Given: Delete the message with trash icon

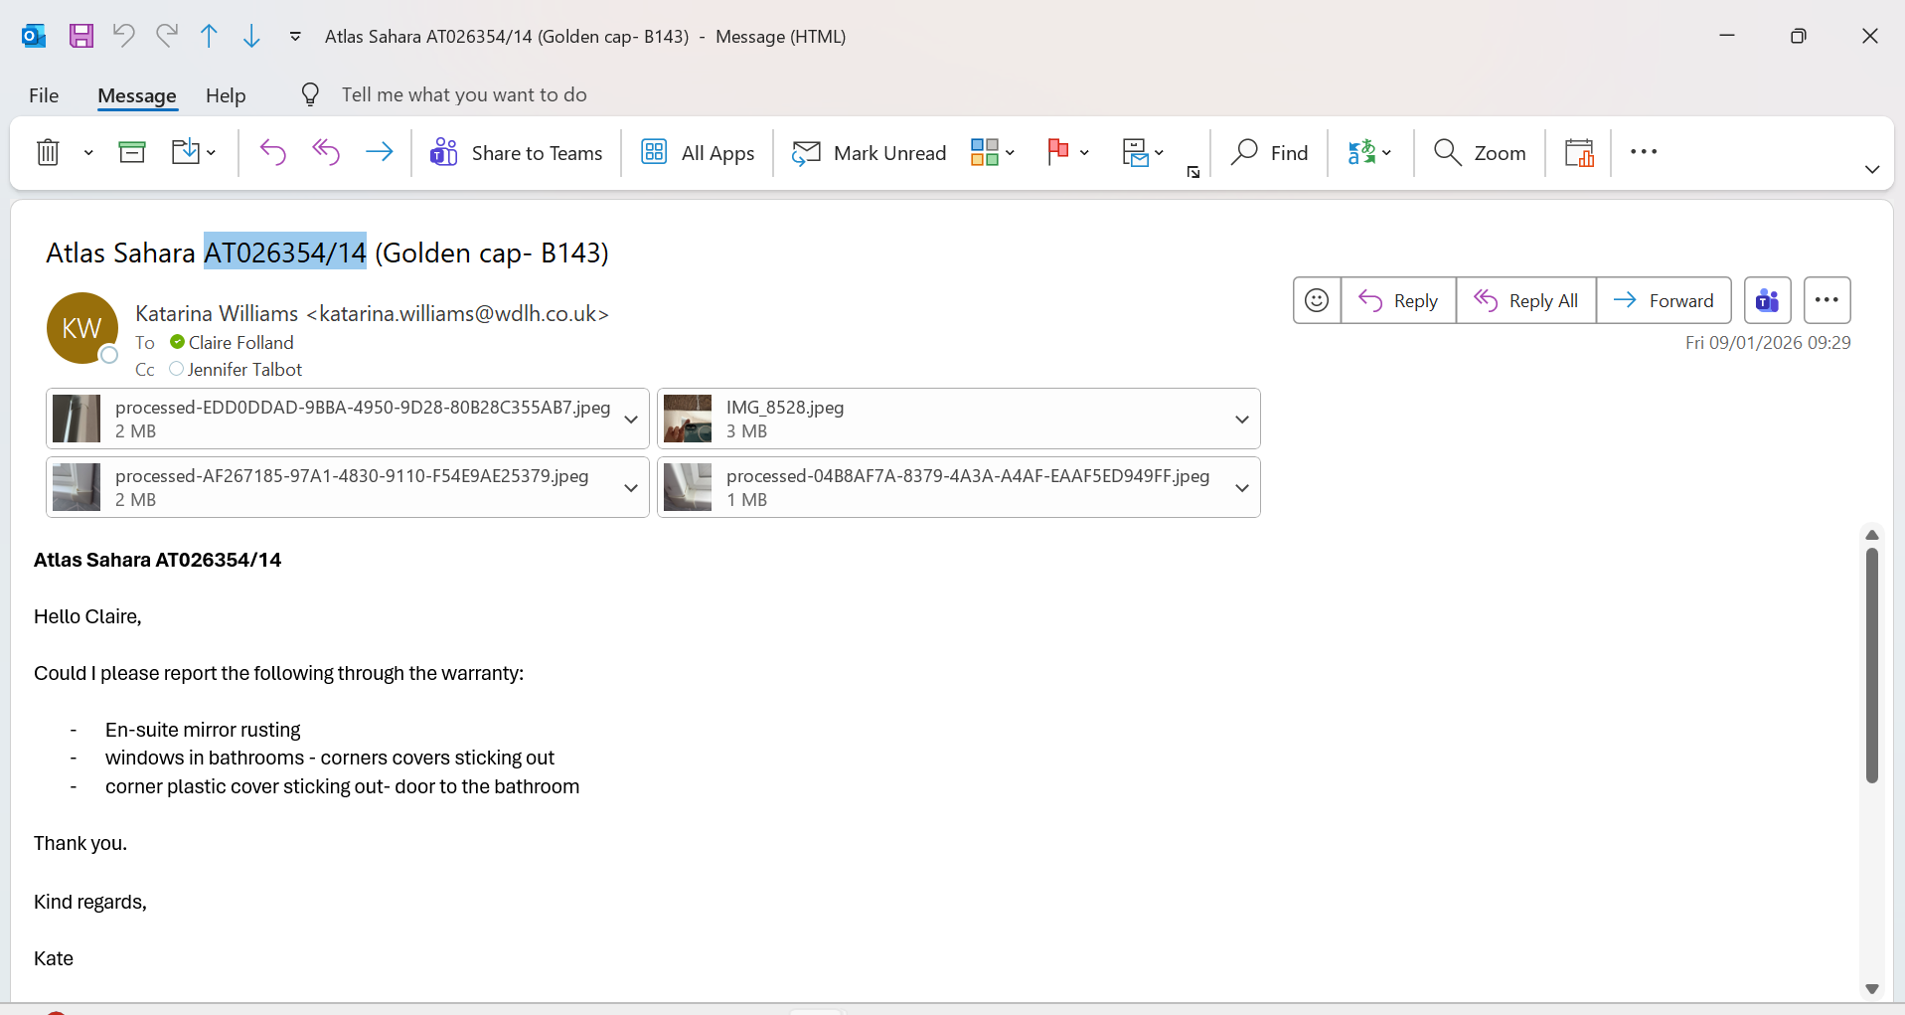Looking at the screenshot, I should tap(48, 152).
